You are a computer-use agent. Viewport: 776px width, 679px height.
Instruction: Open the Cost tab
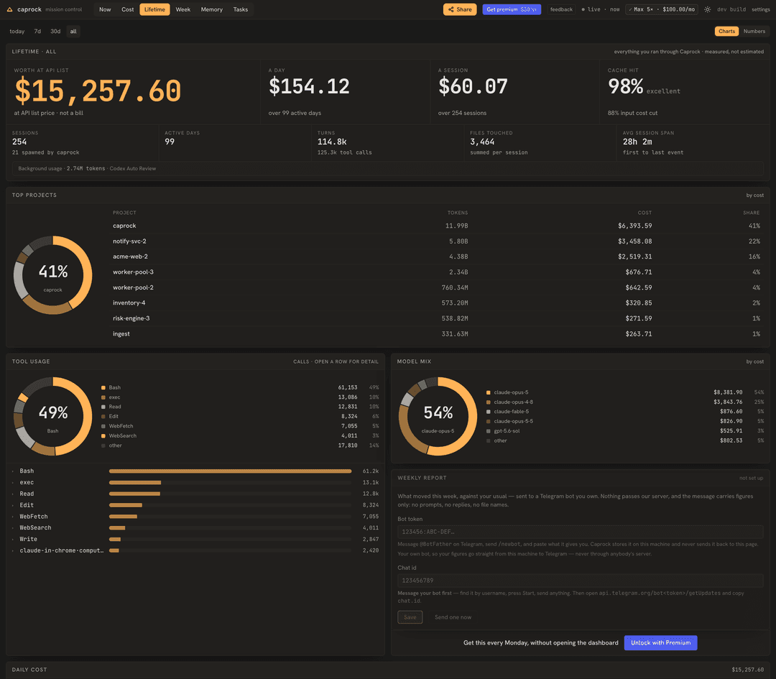pos(128,9)
